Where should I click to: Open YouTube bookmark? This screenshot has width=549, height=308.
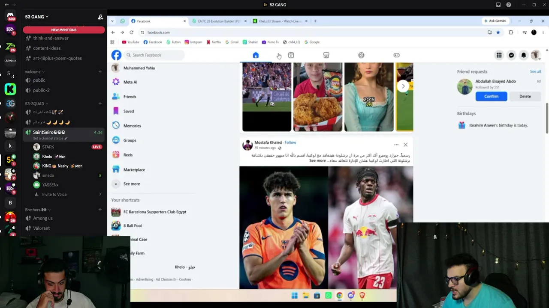tap(131, 42)
